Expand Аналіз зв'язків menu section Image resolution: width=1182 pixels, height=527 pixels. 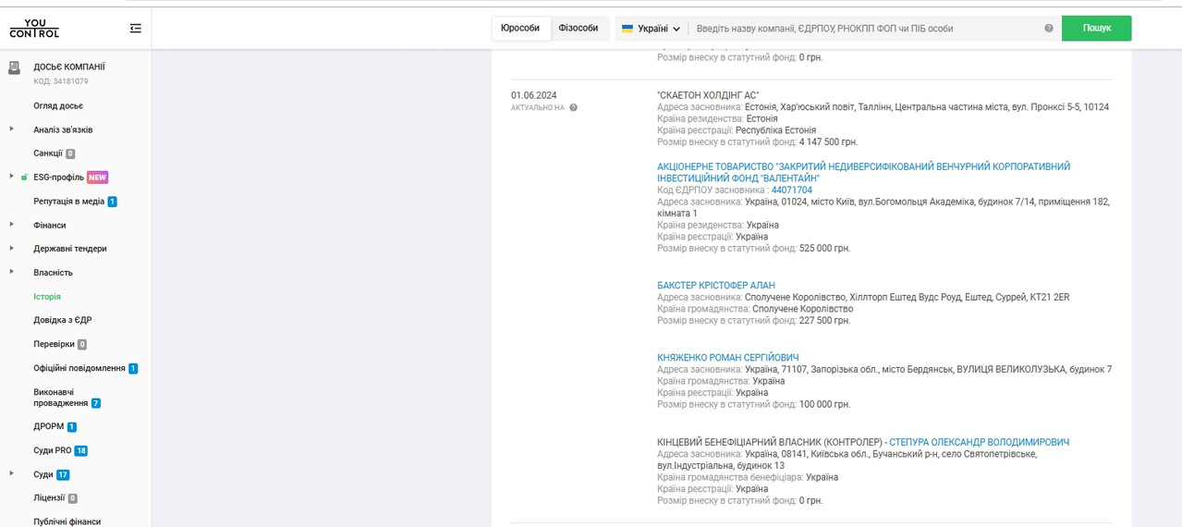[12, 129]
